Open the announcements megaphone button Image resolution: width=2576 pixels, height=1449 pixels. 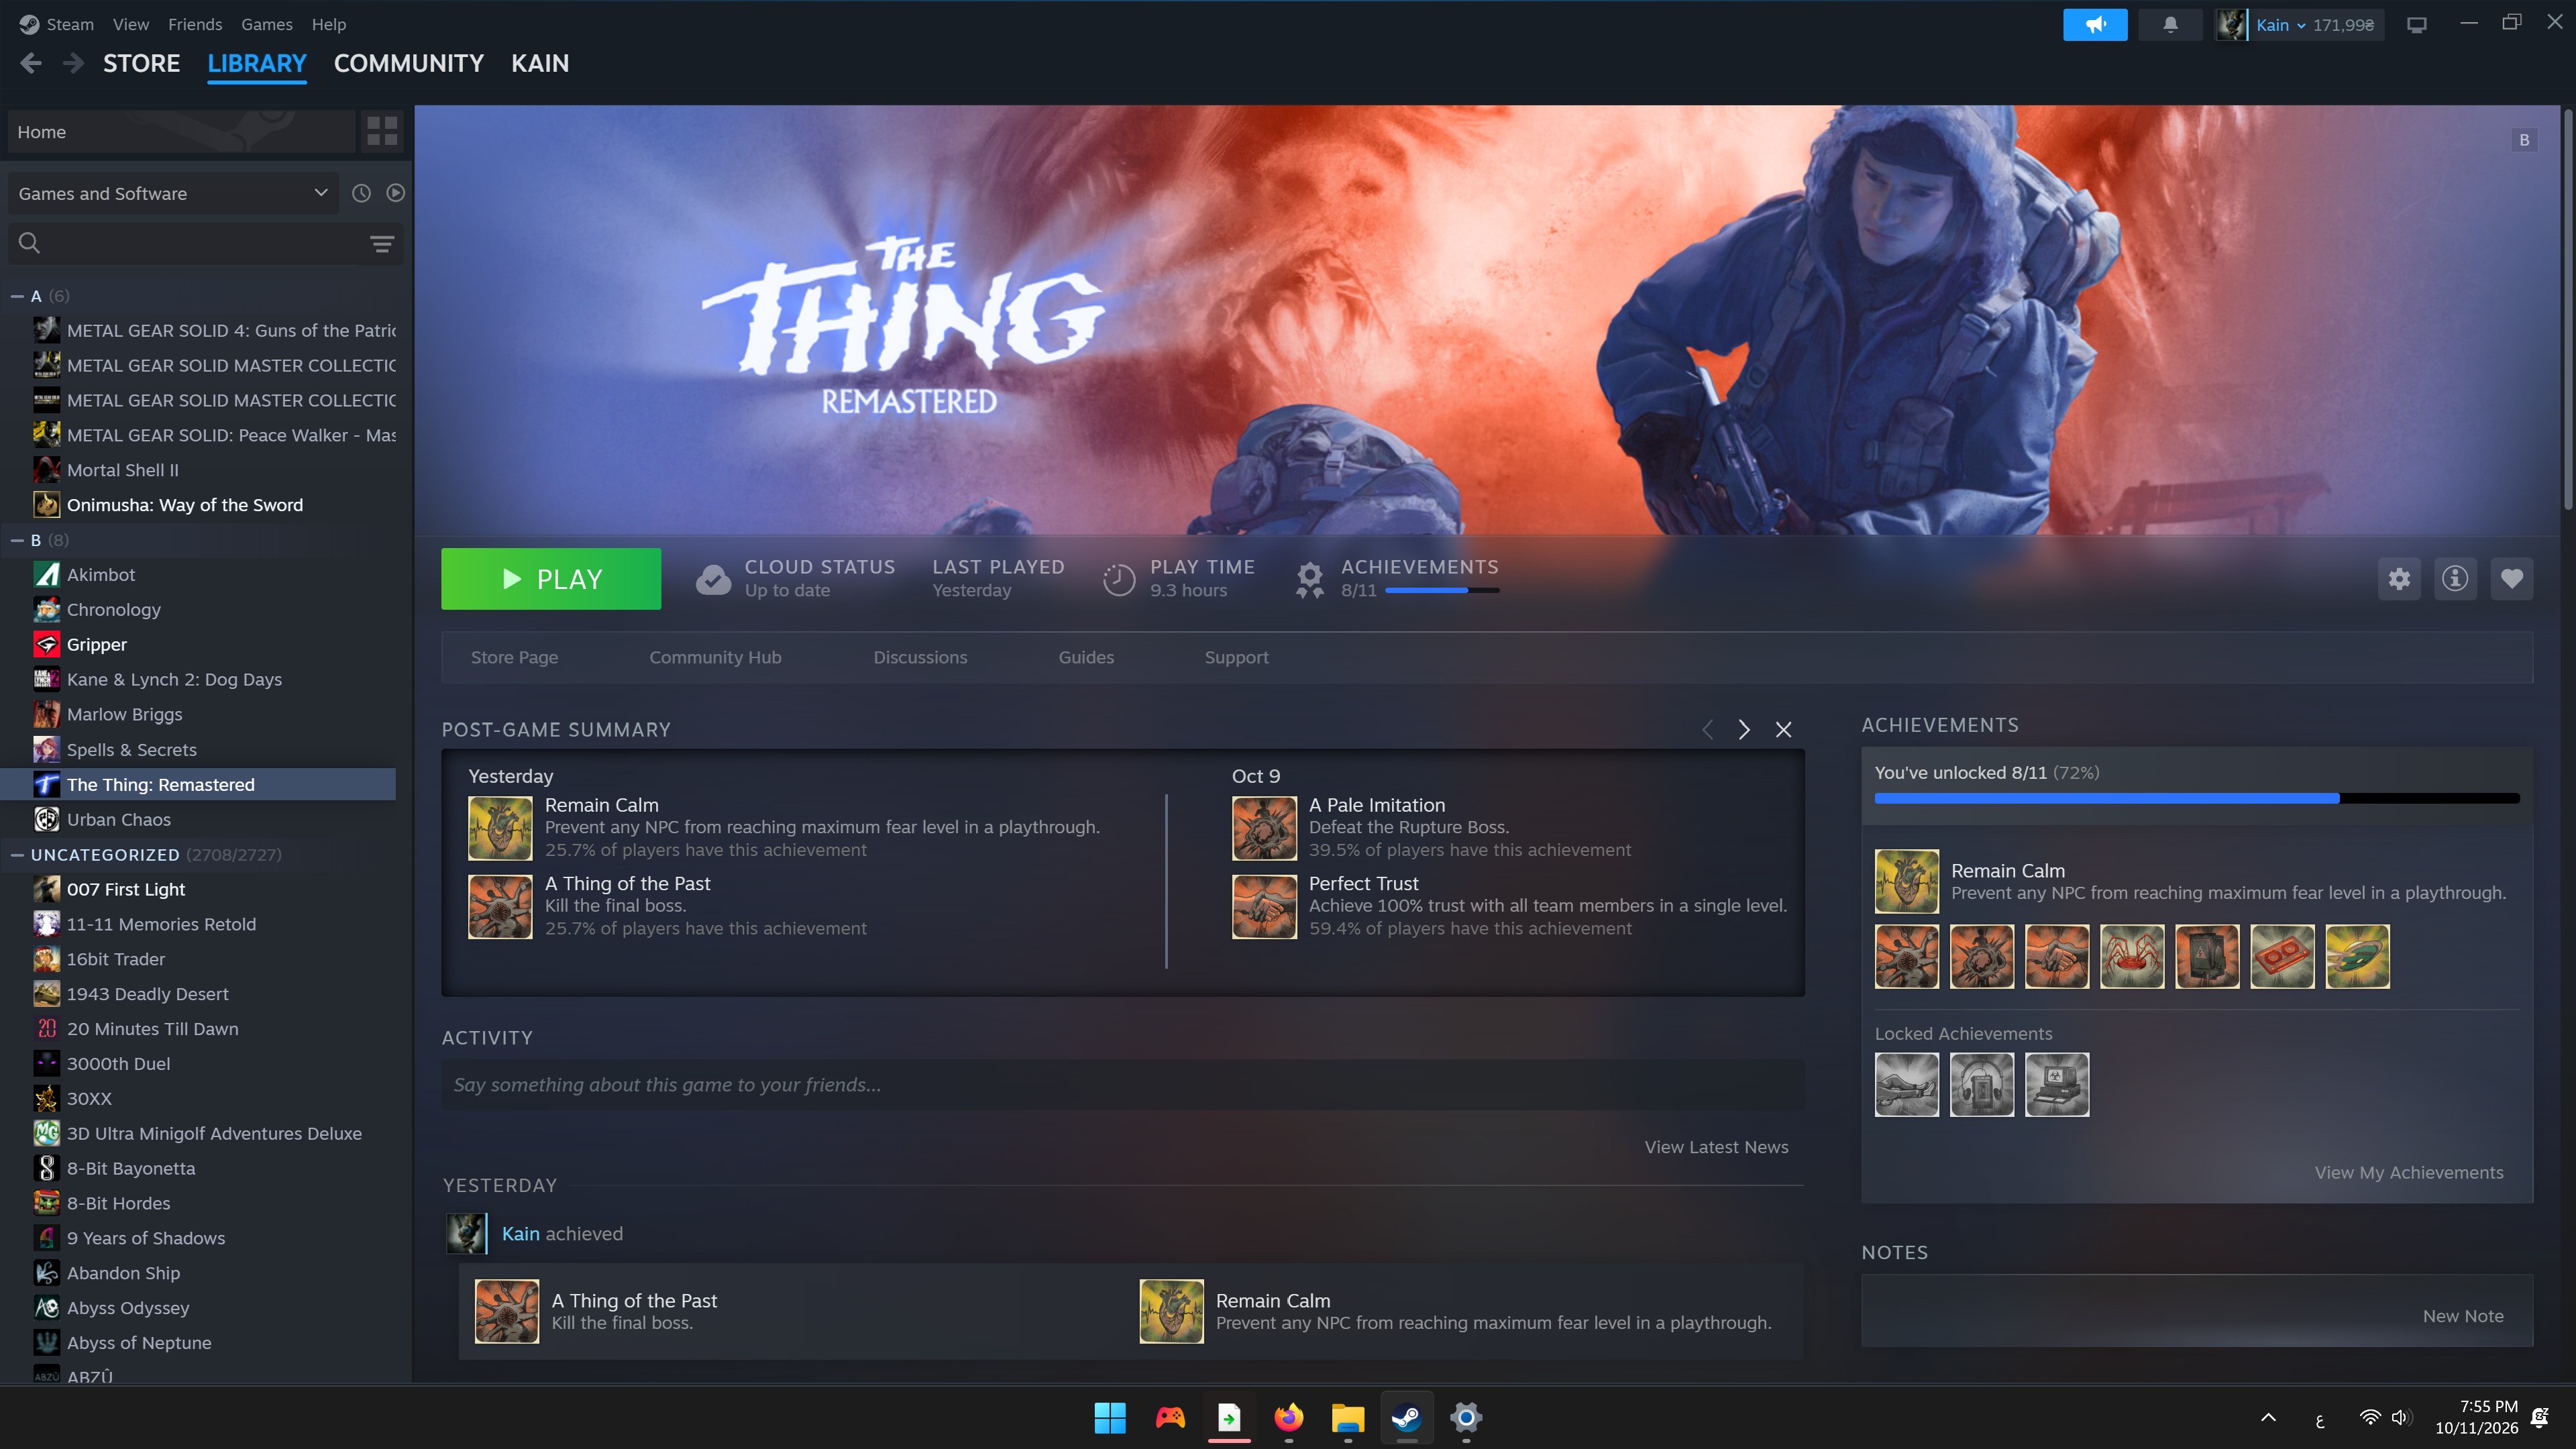click(2095, 24)
